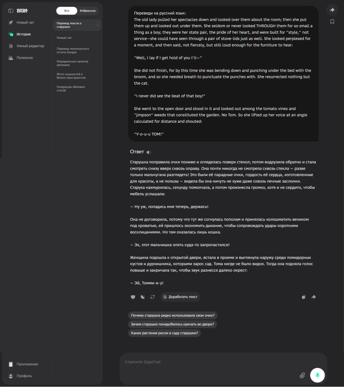
Task: Open options menu for Перевод текста о старушке
Action: (x=98, y=25)
